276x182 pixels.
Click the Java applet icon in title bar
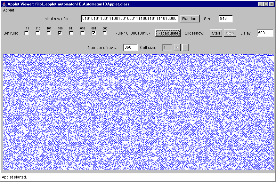pos(4,4)
